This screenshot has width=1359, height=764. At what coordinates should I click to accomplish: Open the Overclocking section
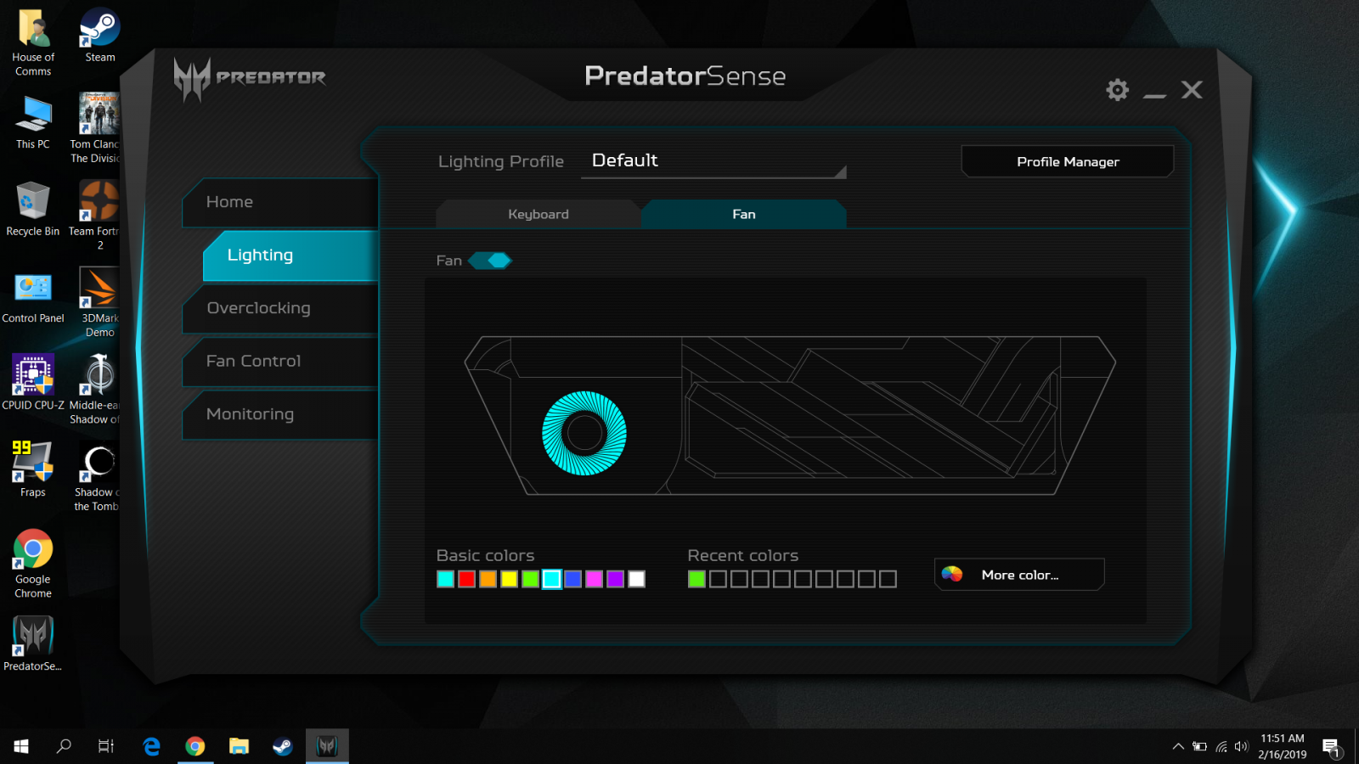tap(280, 308)
